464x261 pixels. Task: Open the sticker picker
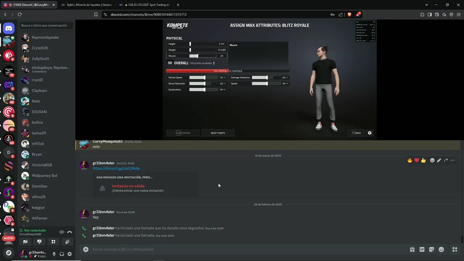431,249
